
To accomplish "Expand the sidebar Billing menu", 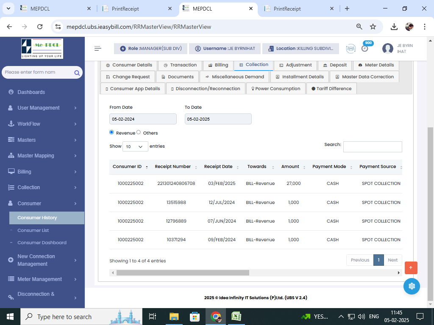I will click(42, 172).
